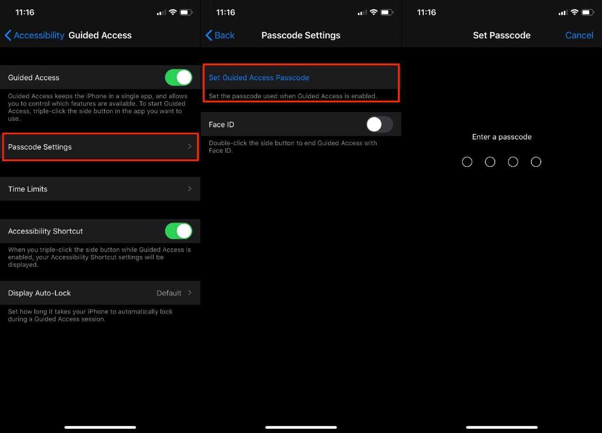Screen dimensions: 602x433
Task: Tap cellular signal icon on Set Passcode screen
Action: coord(562,13)
